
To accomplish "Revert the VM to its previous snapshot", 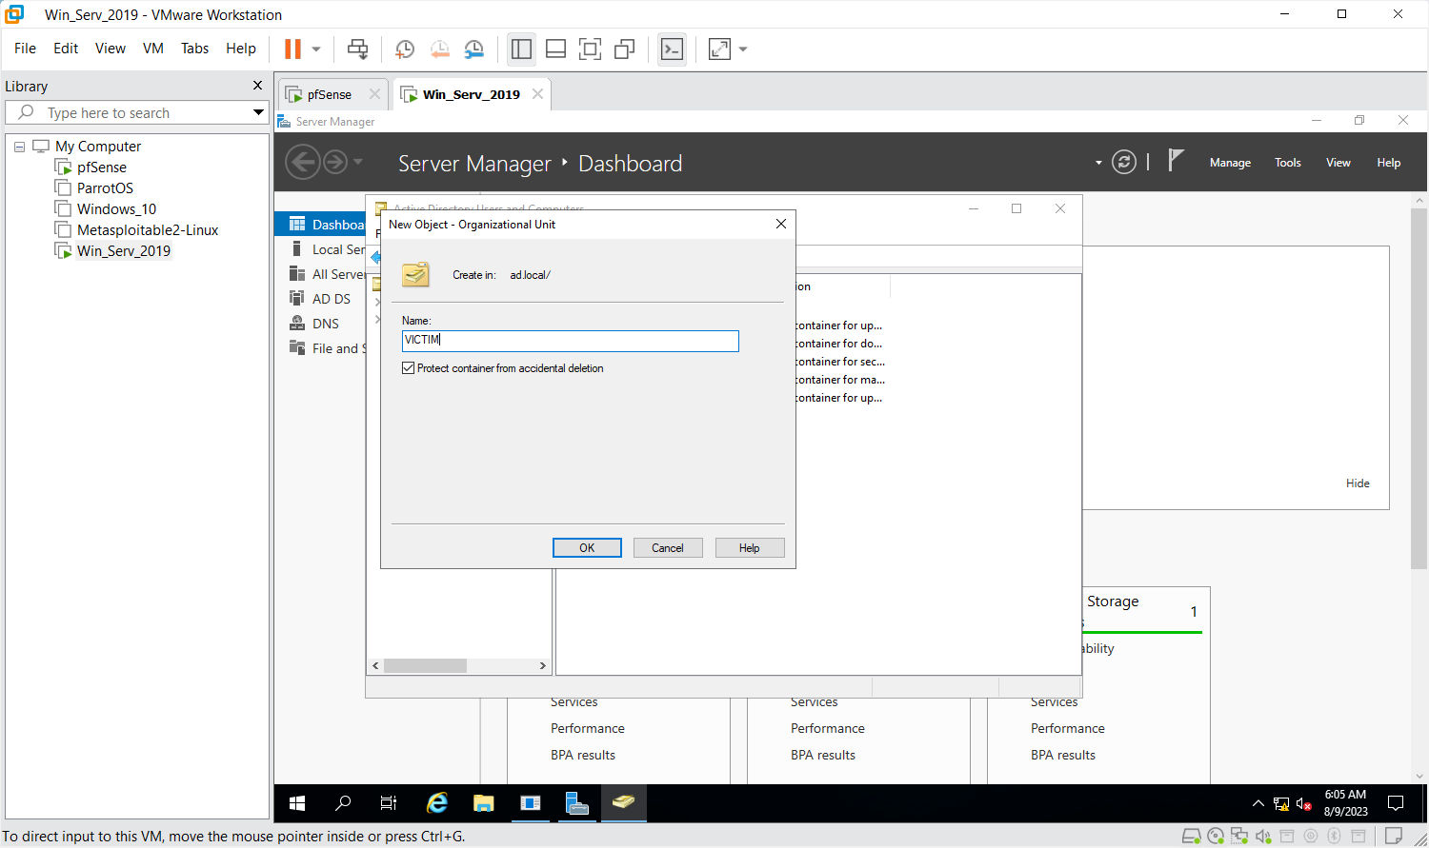I will (x=439, y=49).
